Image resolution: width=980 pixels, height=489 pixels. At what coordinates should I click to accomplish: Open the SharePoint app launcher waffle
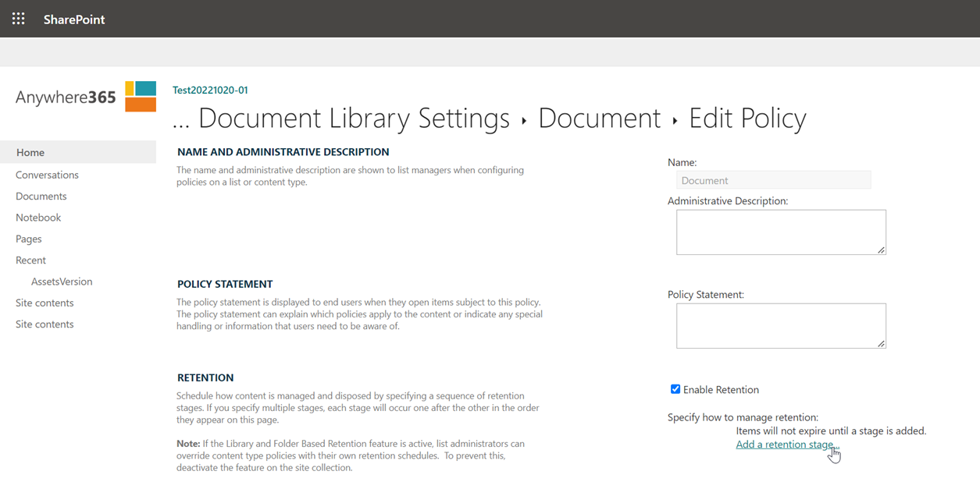18,19
